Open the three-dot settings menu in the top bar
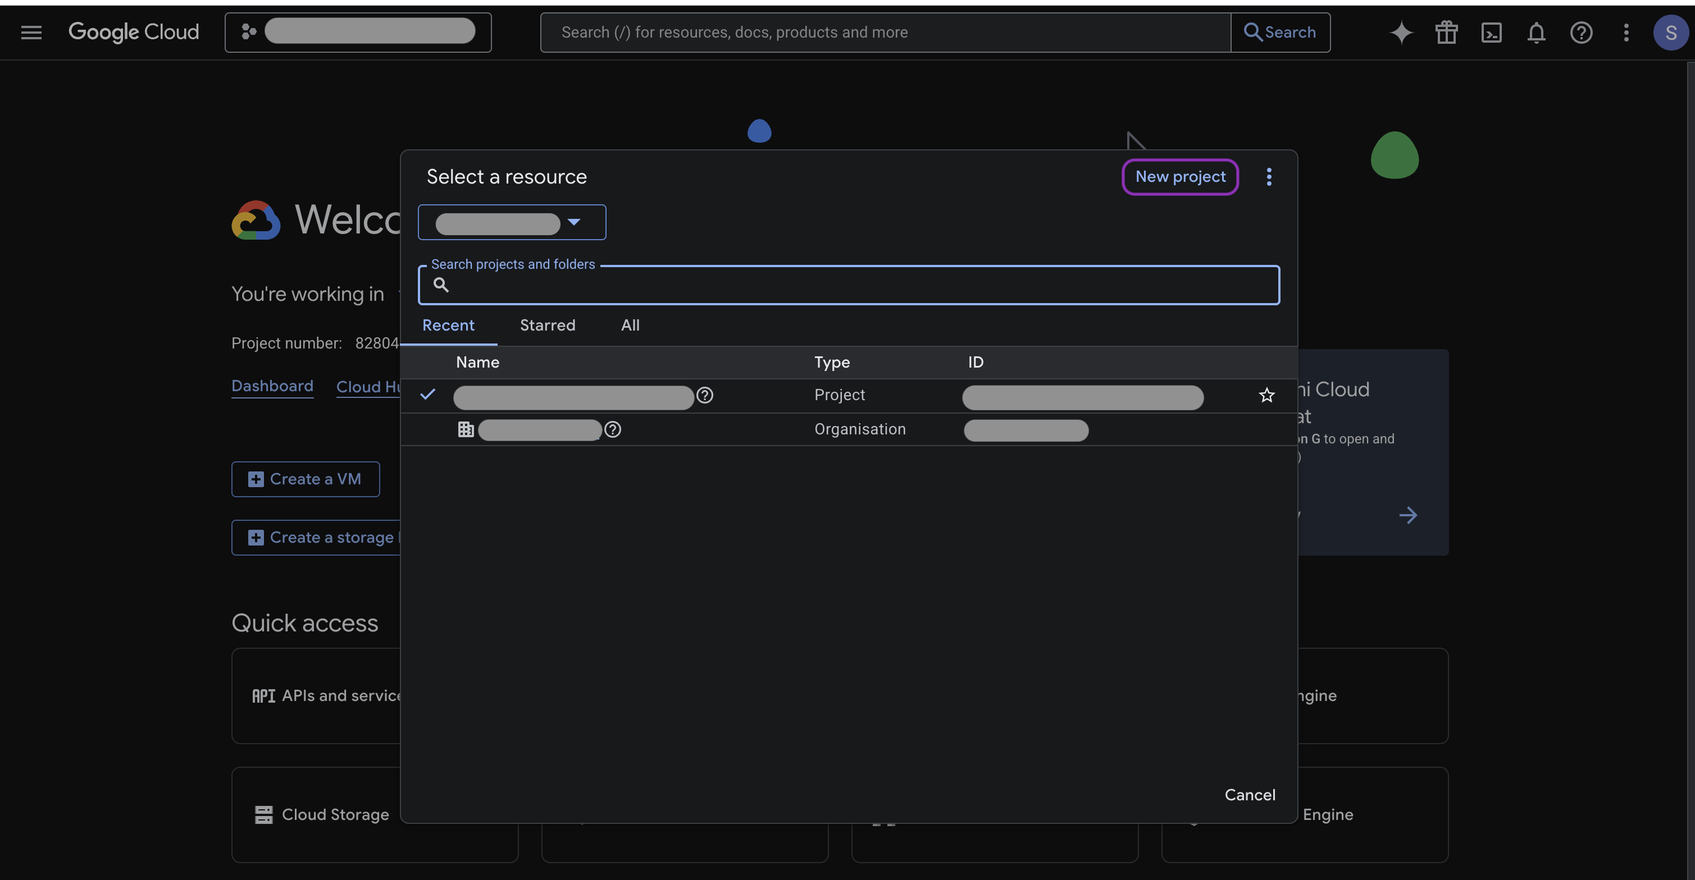Image resolution: width=1695 pixels, height=880 pixels. [1626, 32]
